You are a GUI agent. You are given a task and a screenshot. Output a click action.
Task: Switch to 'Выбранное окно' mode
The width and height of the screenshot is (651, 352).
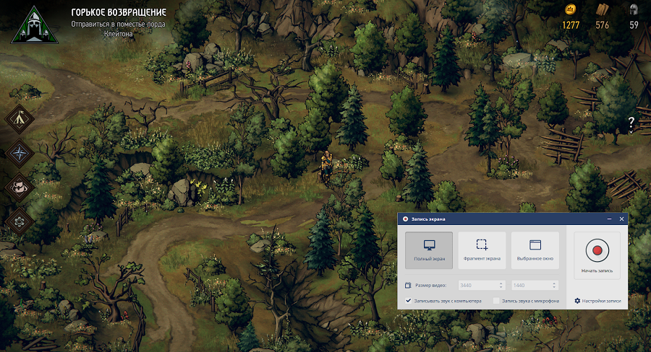535,250
